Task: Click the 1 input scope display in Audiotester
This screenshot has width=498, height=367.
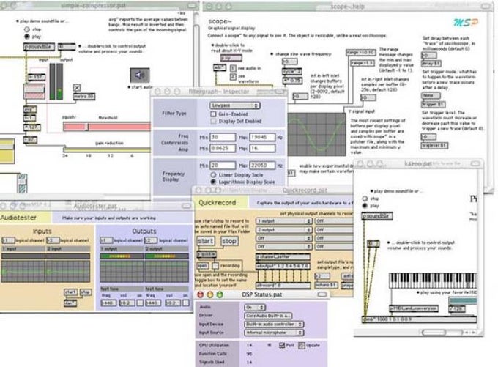Action: pos(23,271)
